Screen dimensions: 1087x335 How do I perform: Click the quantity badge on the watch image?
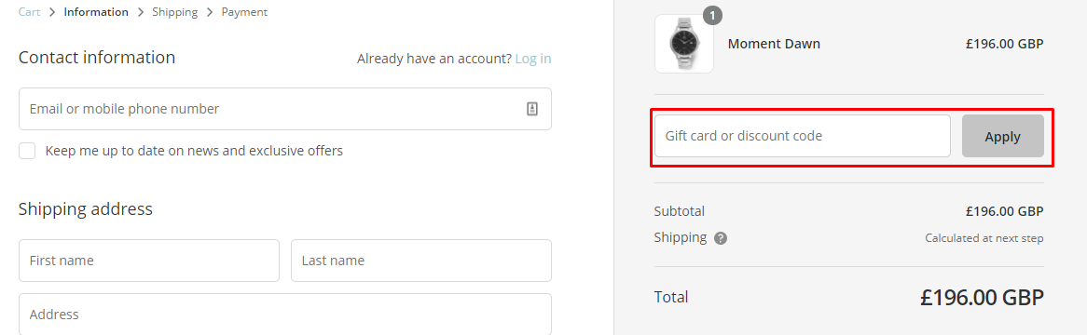[x=712, y=15]
